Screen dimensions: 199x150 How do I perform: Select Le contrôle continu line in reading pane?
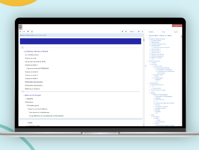pyautogui.click(x=32, y=55)
